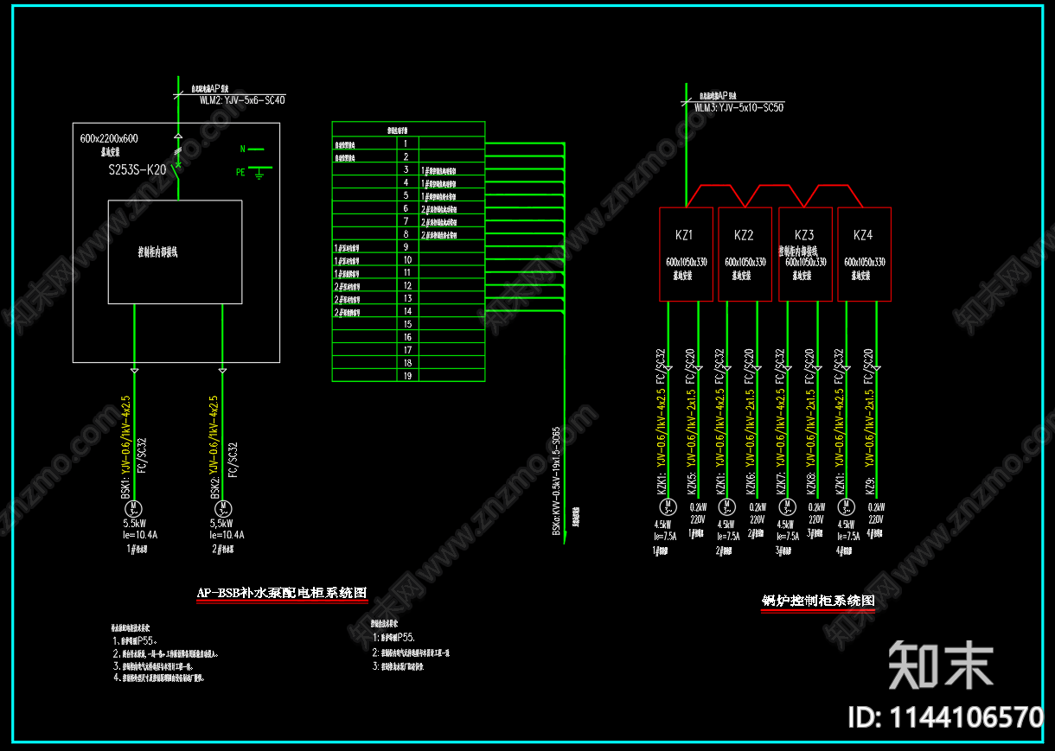Click the earth ground symbol beside PE
This screenshot has height=751, width=1055.
point(259,172)
